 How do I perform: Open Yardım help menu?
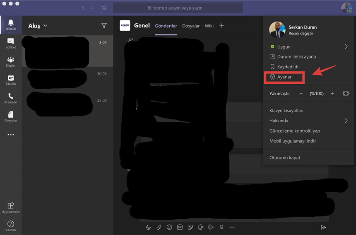coord(11,226)
